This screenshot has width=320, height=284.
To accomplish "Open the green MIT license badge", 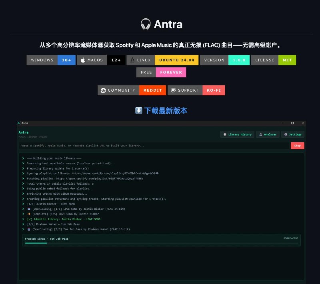I will [287, 60].
